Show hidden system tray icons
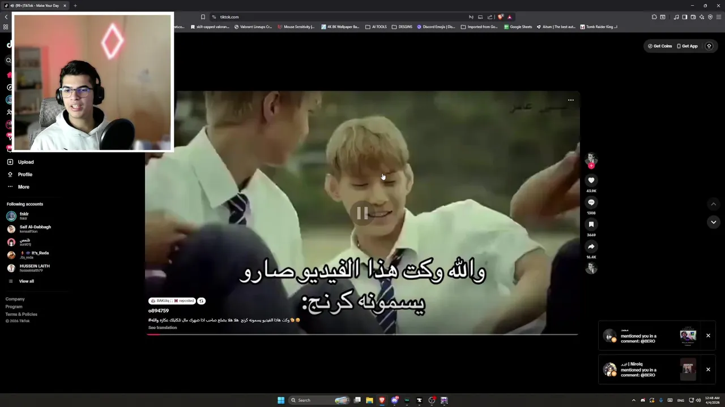This screenshot has width=725, height=407. 634,400
